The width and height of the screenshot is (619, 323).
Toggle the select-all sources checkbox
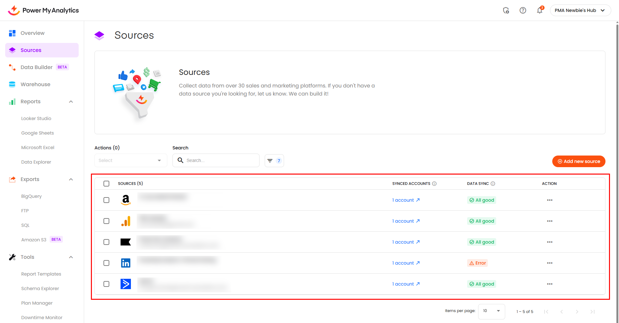tap(106, 184)
